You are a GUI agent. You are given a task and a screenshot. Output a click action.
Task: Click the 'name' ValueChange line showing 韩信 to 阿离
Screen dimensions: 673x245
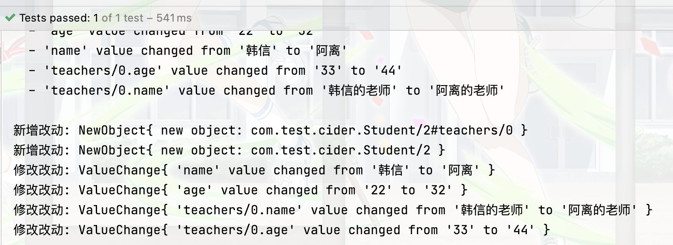point(250,170)
